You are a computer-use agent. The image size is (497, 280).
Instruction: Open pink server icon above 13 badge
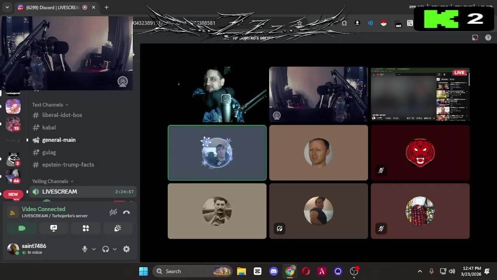[x=13, y=106]
